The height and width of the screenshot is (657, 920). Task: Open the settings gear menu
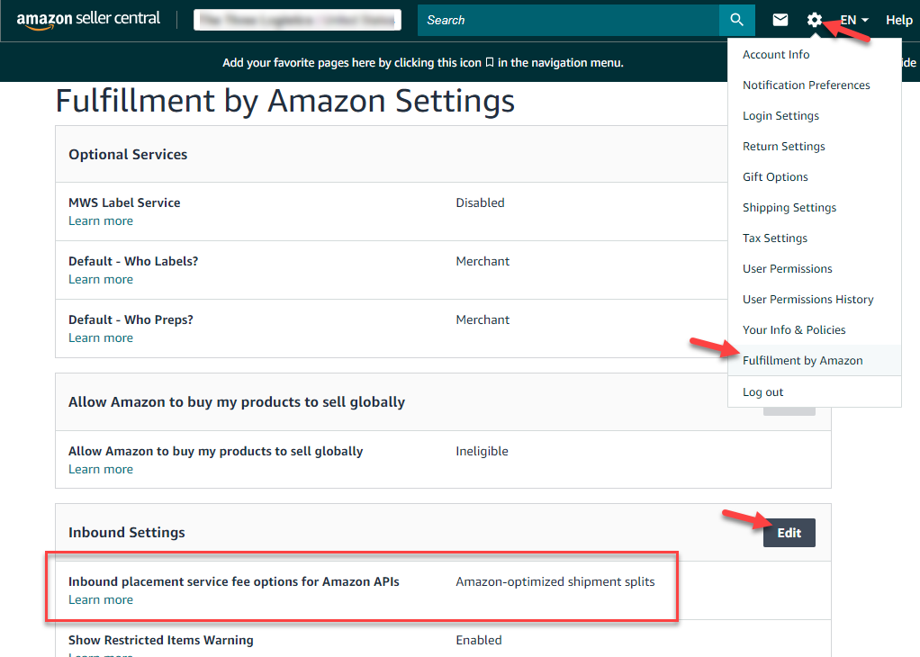pos(814,20)
